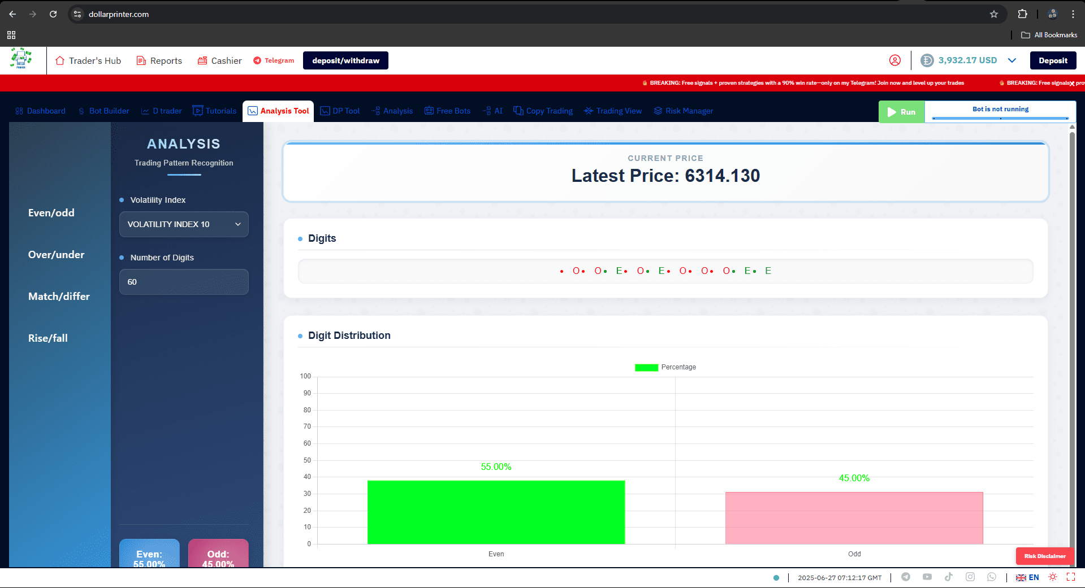Click the deposit/withdraw button
This screenshot has width=1085, height=588.
click(345, 60)
